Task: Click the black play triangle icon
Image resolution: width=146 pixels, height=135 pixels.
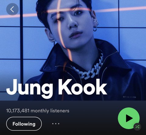Action: click(x=129, y=118)
